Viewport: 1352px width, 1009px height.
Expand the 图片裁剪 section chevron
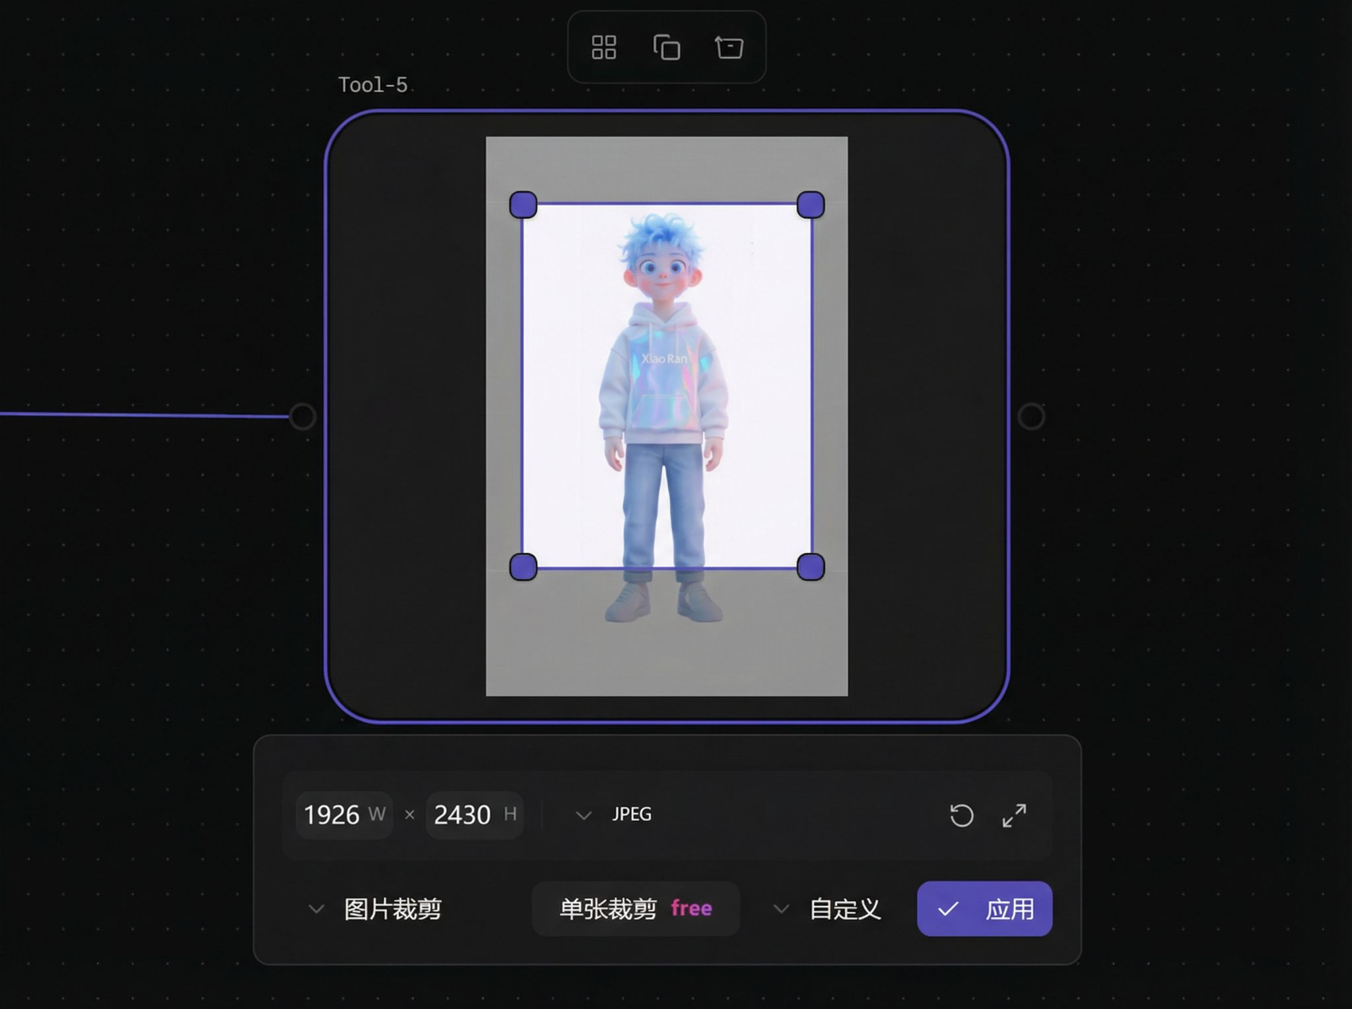pos(316,909)
